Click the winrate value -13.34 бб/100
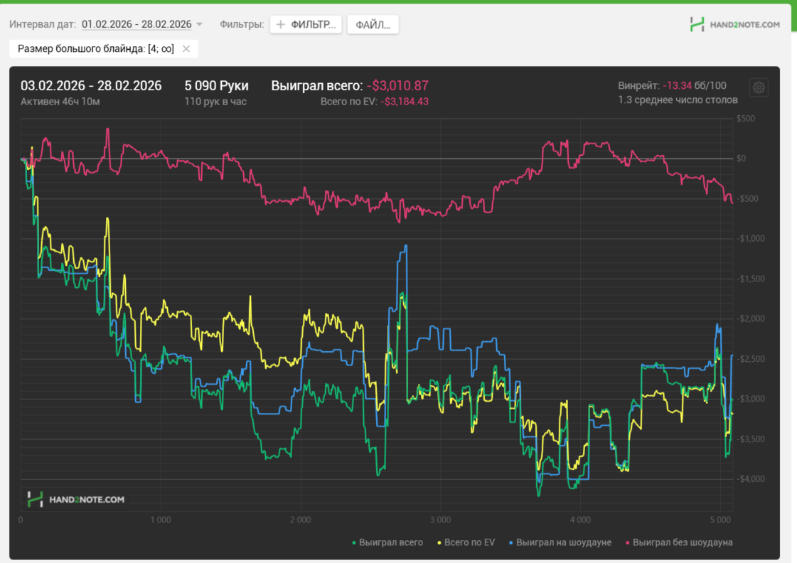Image resolution: width=797 pixels, height=563 pixels. [x=695, y=85]
